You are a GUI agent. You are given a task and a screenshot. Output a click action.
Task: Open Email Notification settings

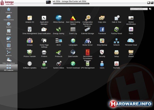coord(44,31)
